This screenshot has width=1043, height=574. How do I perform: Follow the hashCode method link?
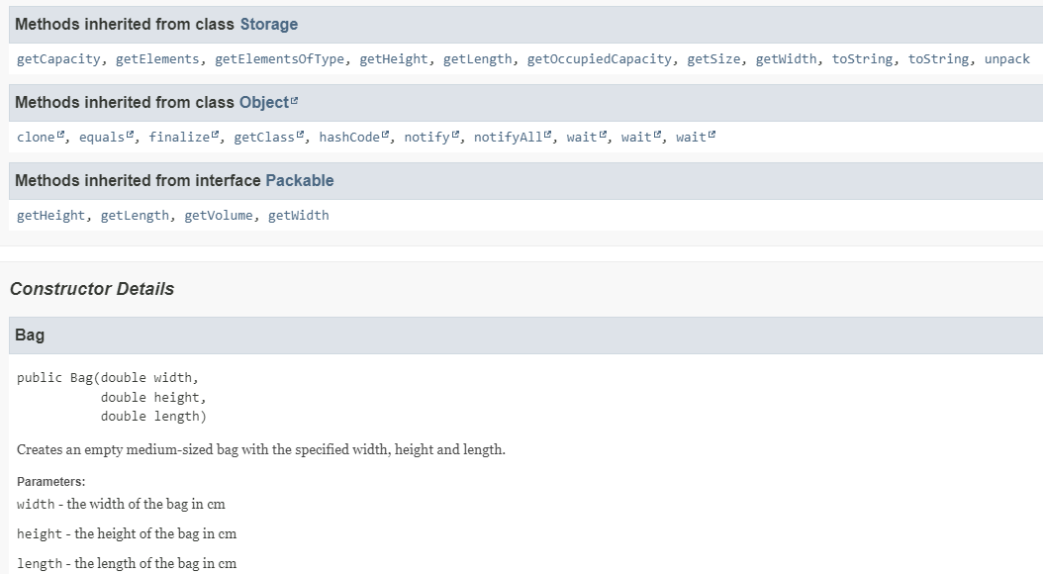[x=348, y=138]
